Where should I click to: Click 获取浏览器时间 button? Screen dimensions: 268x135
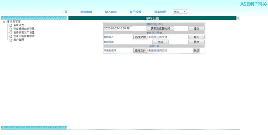[x=160, y=28]
